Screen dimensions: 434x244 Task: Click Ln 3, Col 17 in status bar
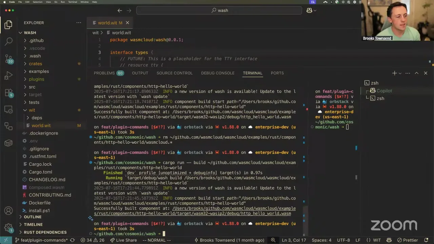click(294, 240)
